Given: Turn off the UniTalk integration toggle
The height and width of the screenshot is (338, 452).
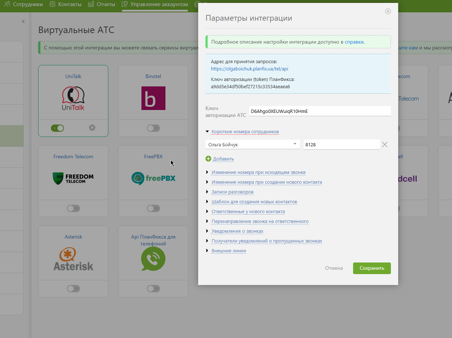Looking at the screenshot, I should [x=57, y=128].
